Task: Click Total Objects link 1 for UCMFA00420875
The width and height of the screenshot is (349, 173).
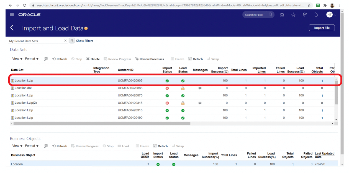Action: pos(322,96)
